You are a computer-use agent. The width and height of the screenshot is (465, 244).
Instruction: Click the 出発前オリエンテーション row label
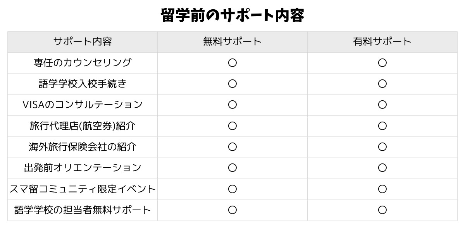(x=83, y=168)
